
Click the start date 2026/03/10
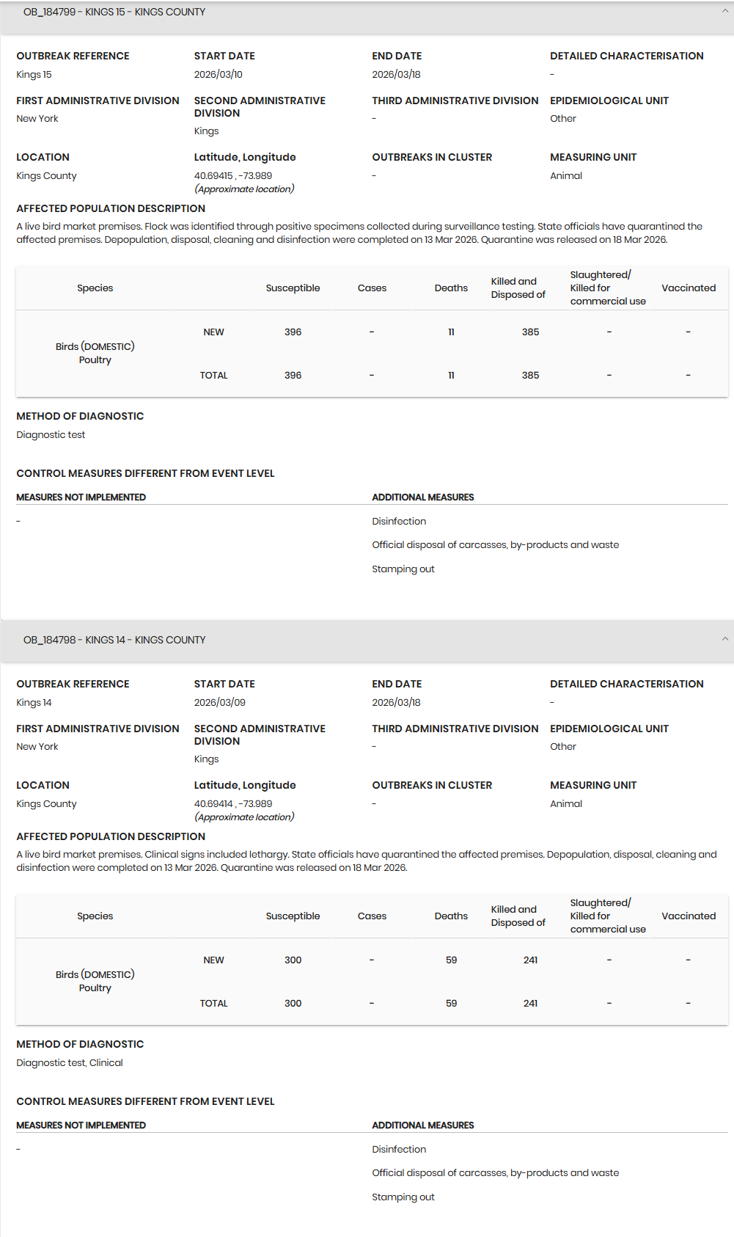(218, 74)
